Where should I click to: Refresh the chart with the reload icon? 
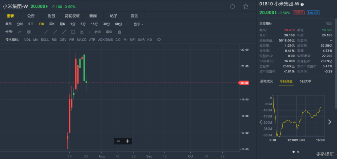(233, 6)
